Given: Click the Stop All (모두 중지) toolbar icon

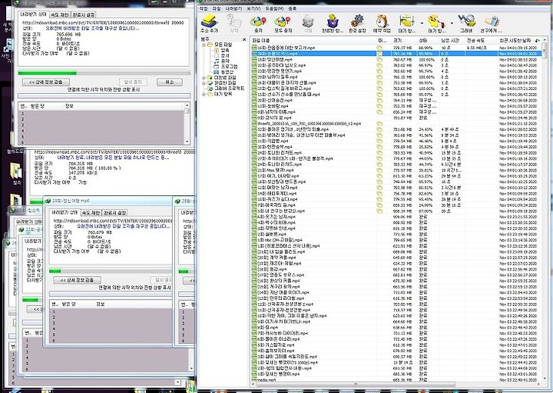Looking at the screenshot, I should tap(283, 22).
